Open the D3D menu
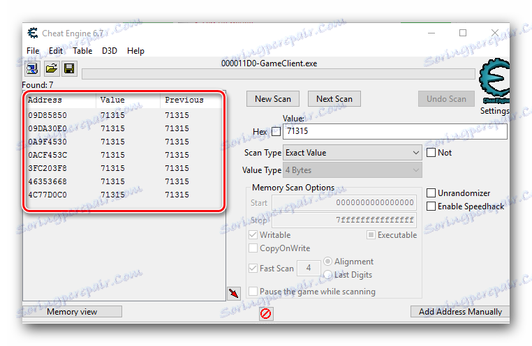The height and width of the screenshot is (346, 532). [x=109, y=51]
